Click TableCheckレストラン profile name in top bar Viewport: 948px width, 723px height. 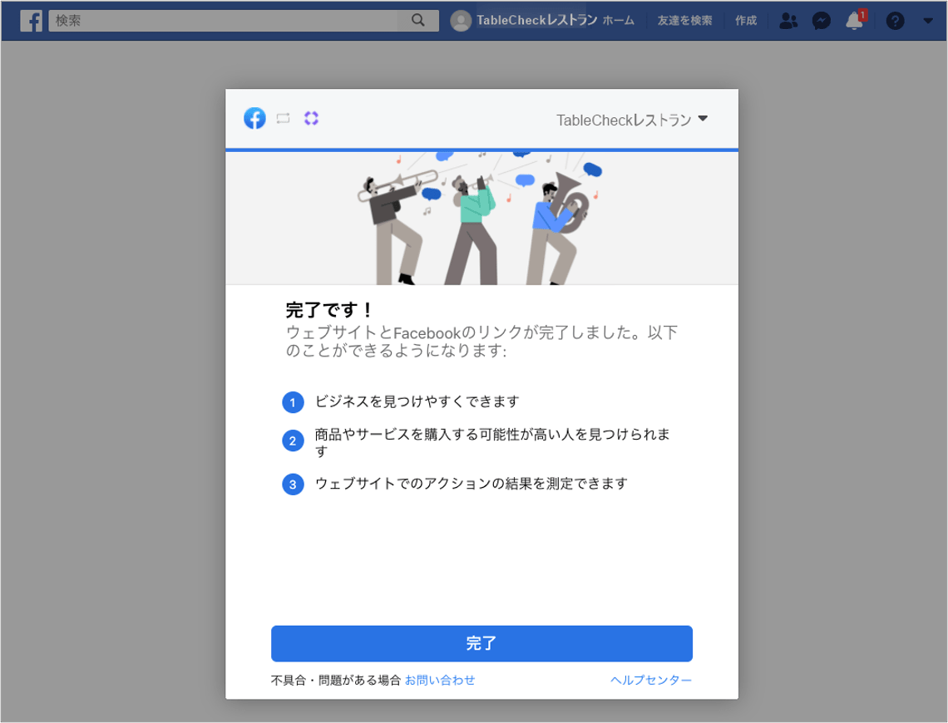pyautogui.click(x=536, y=21)
